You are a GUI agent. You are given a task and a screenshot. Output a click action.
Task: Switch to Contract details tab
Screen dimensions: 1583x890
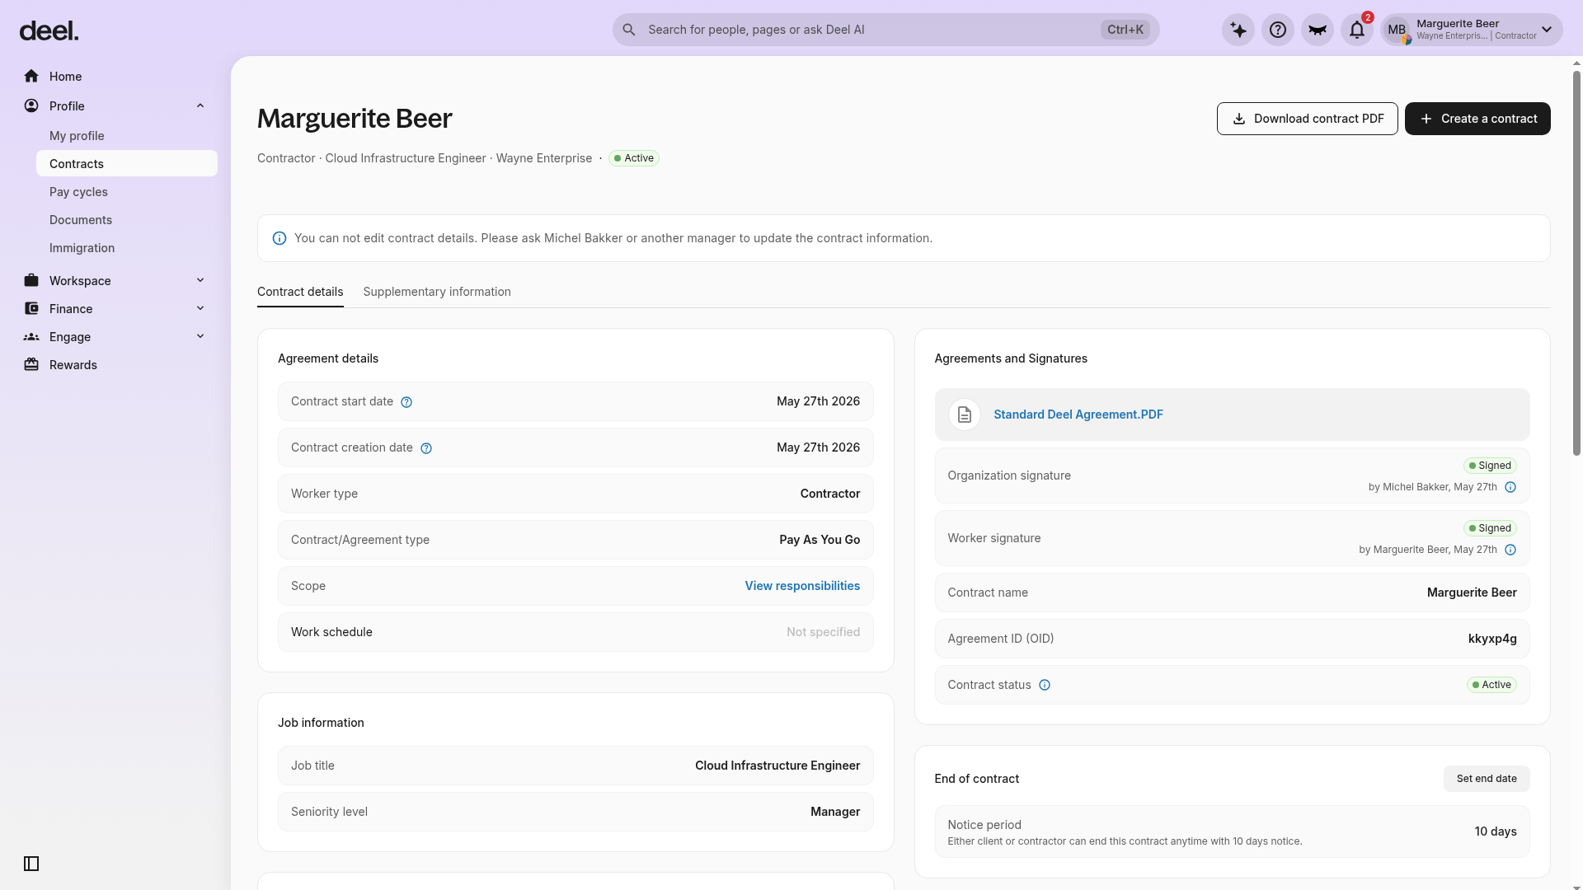300,292
